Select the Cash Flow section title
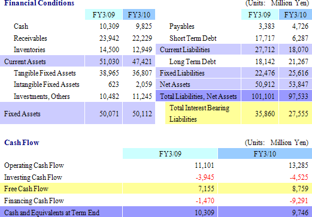The height and width of the screenshot is (217, 312). click(22, 143)
